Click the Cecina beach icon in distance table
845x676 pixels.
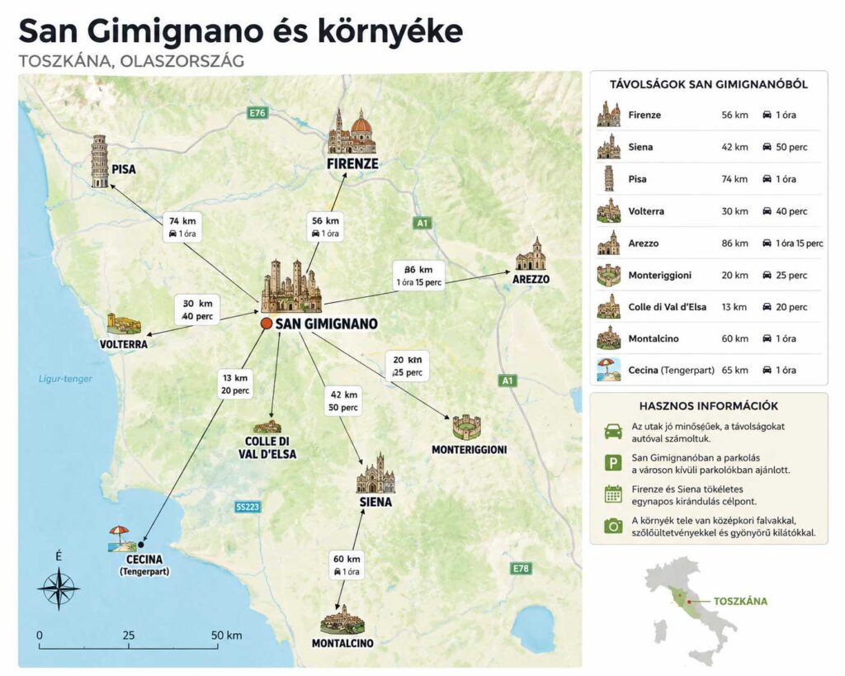click(x=609, y=370)
